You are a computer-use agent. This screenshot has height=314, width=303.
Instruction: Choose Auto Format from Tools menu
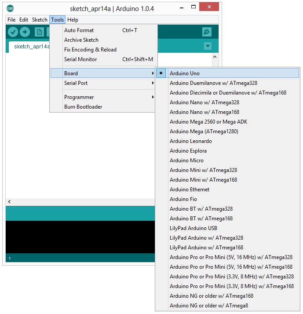[x=102, y=30]
